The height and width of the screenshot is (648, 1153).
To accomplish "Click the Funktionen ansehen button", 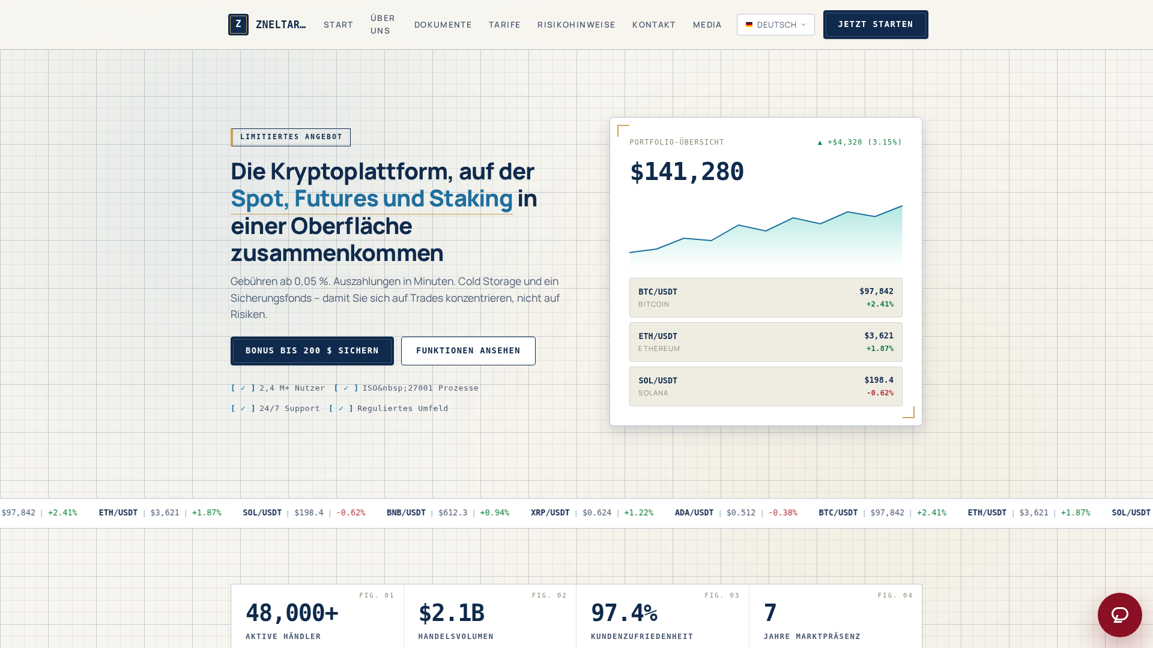I will pyautogui.click(x=468, y=351).
